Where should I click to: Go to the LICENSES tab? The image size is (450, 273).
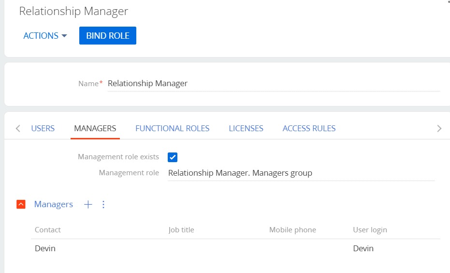(246, 128)
